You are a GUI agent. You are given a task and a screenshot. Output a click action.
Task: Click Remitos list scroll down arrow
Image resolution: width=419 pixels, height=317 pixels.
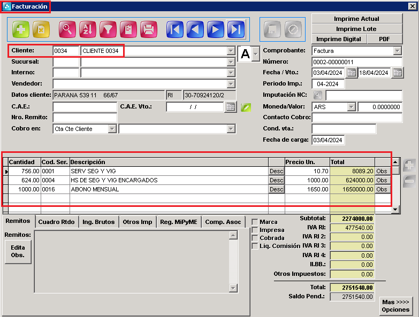coord(233,288)
